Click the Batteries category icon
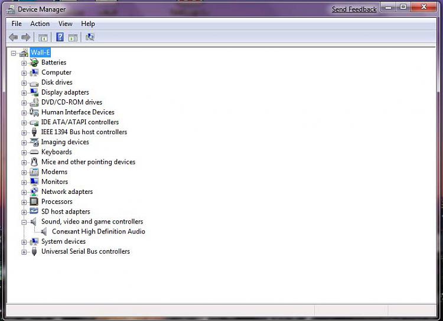Image resolution: width=443 pixels, height=321 pixels. coord(34,63)
